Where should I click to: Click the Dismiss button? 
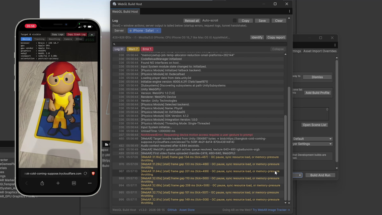click(317, 77)
